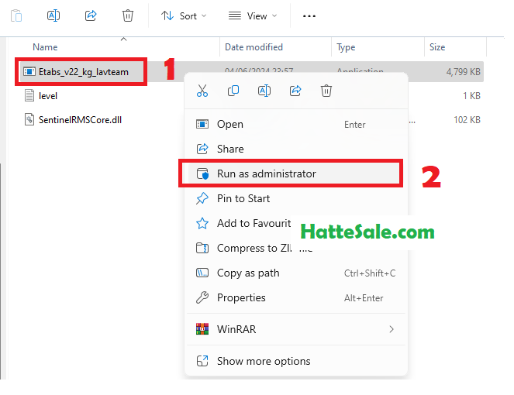Click the 4,799 KB size cell
This screenshot has height=395, width=514.
click(463, 72)
